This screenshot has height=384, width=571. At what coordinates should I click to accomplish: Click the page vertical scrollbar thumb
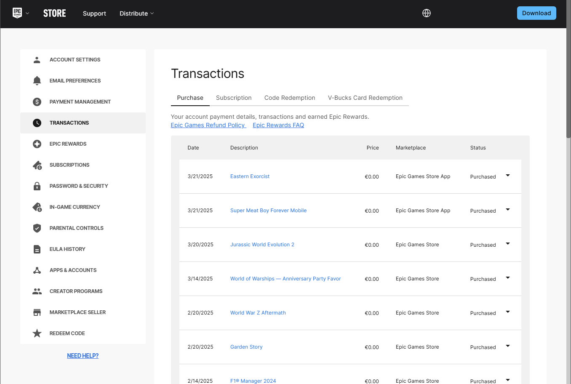[x=568, y=69]
